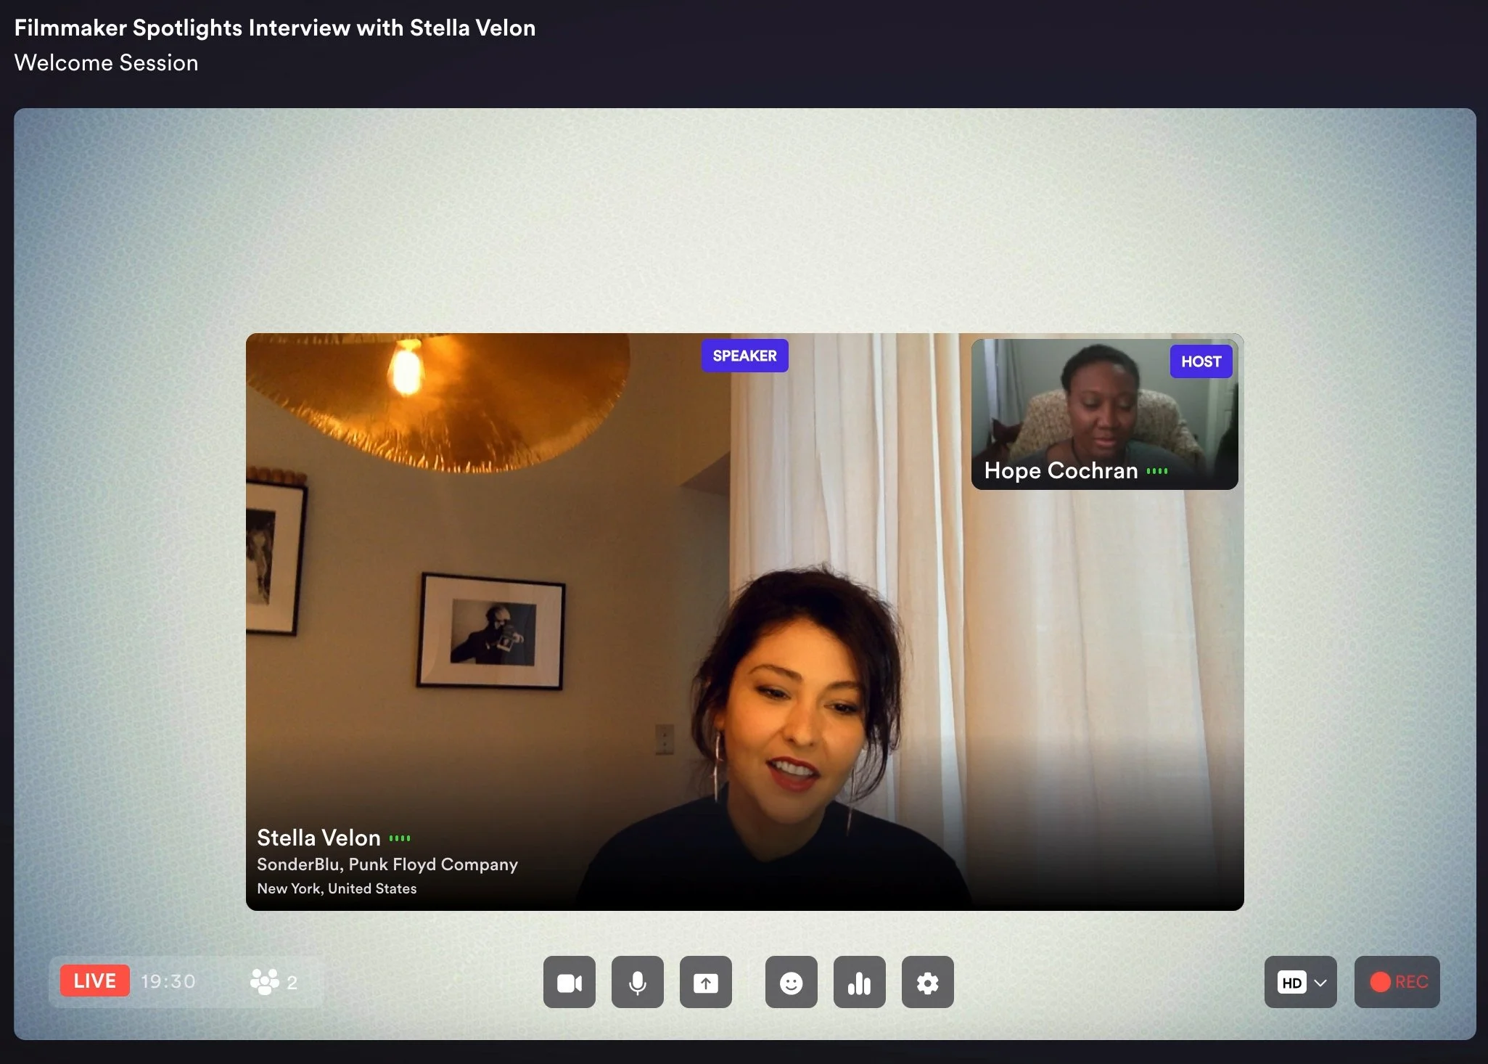Click the attendees count icon
The width and height of the screenshot is (1488, 1064).
(x=265, y=981)
